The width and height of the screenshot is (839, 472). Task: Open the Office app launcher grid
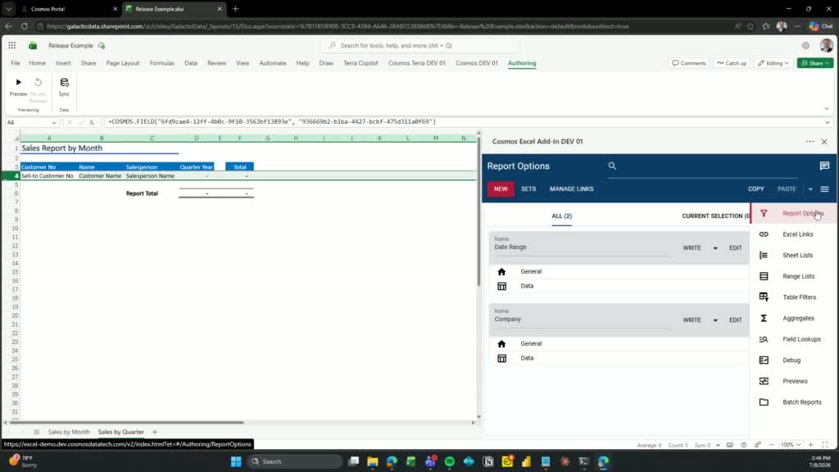click(11, 46)
